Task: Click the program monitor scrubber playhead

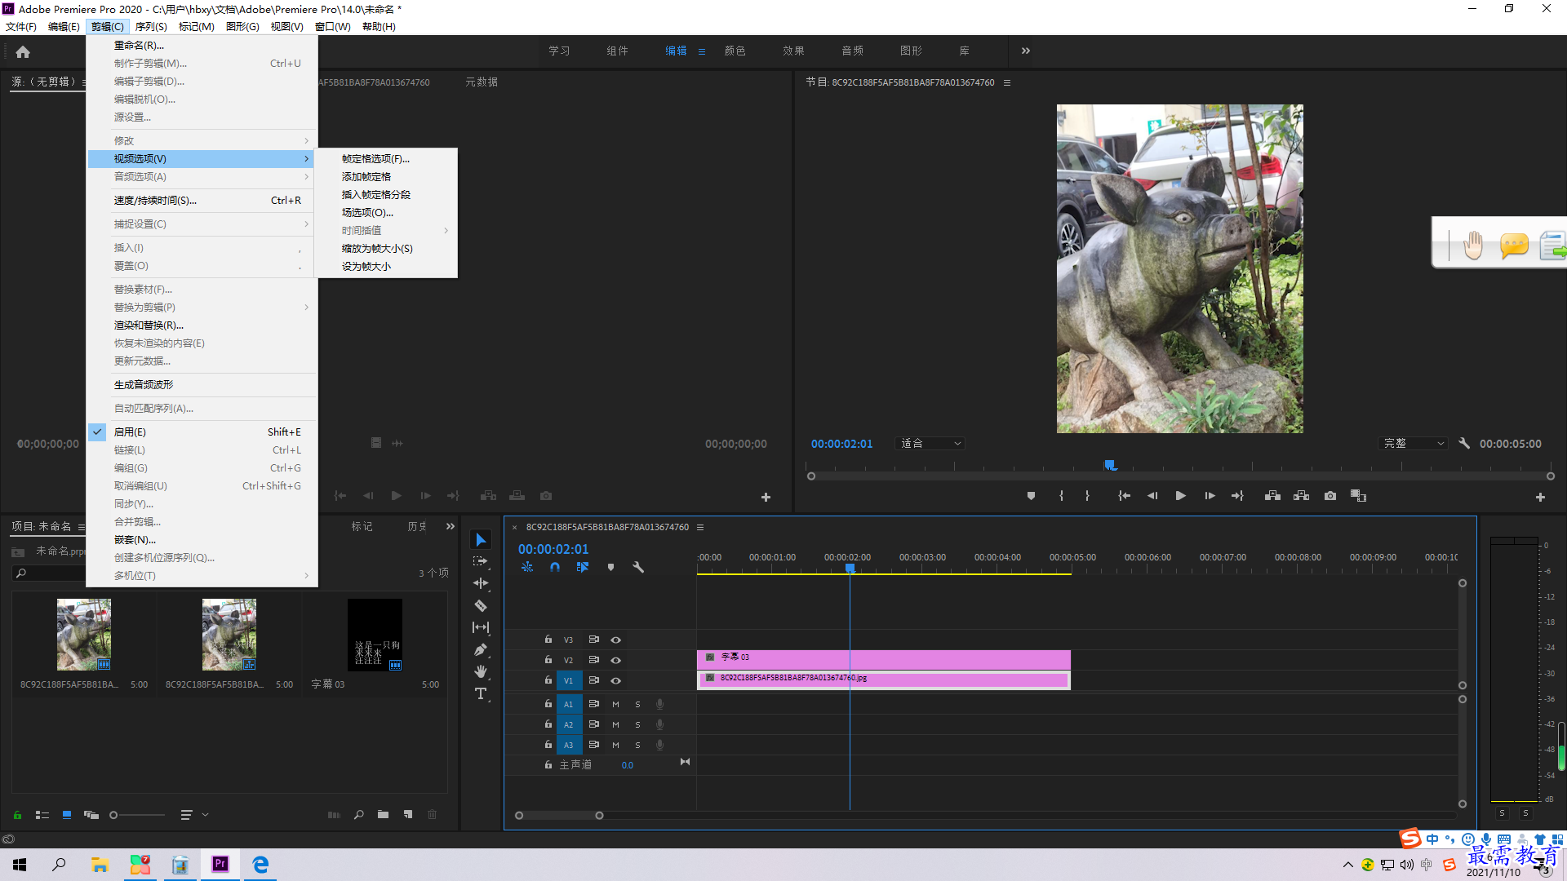Action: click(x=1110, y=465)
